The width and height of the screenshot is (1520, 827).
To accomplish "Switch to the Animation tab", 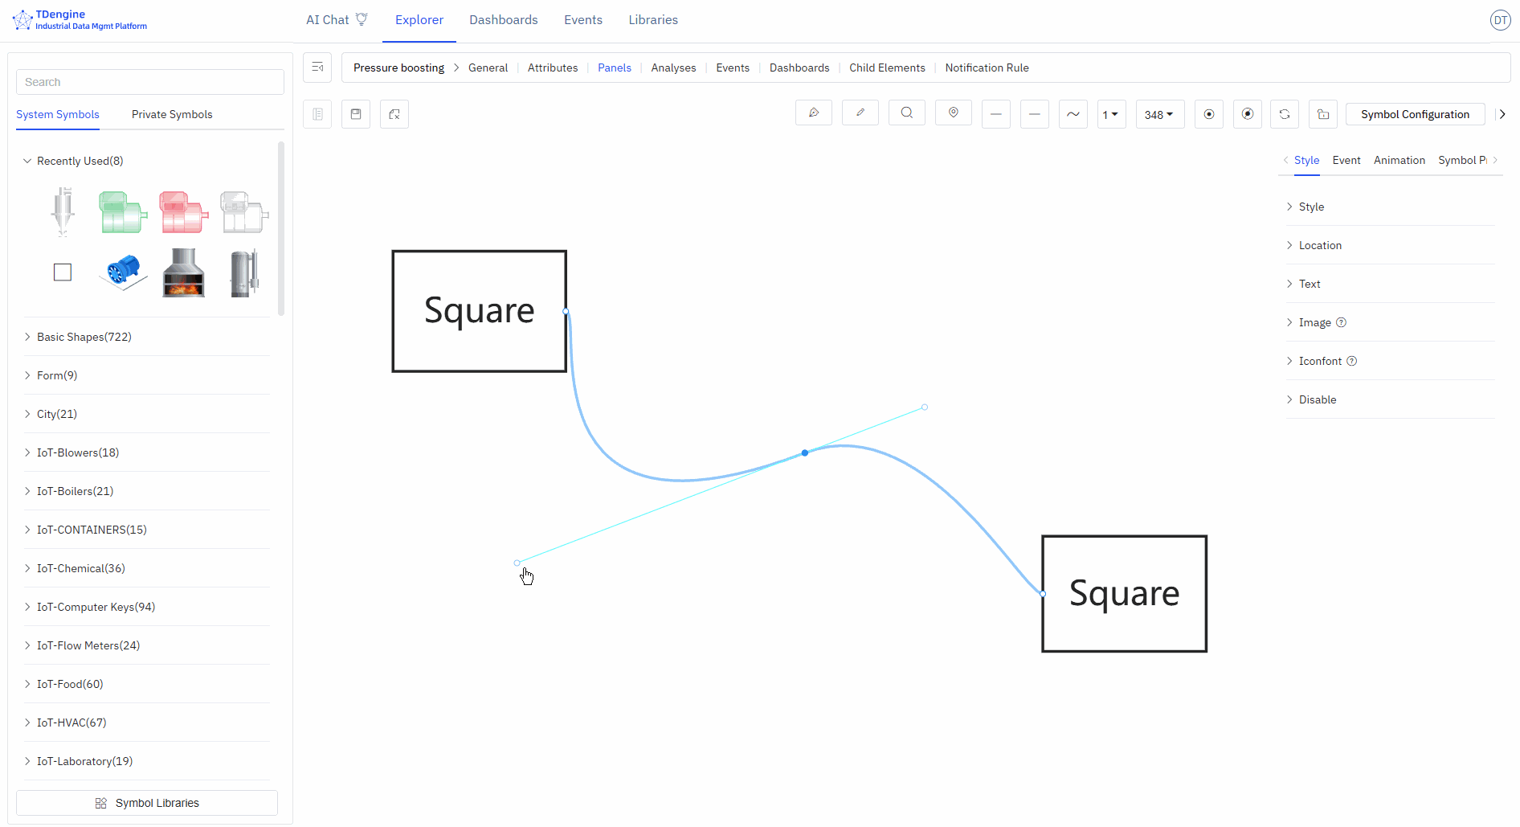I will tap(1399, 160).
